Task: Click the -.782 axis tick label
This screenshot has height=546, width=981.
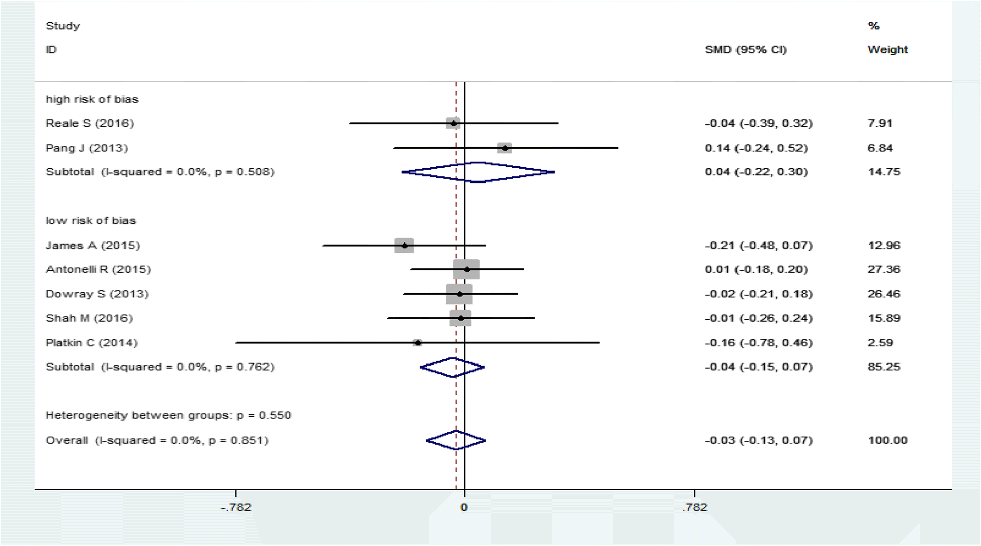Action: (x=236, y=507)
